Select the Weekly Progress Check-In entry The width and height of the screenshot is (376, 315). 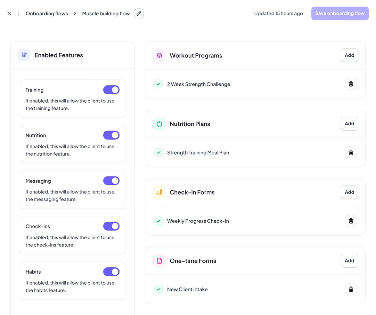tap(198, 221)
